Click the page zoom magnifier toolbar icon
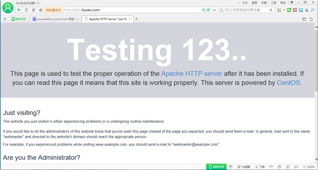The image size is (318, 170). [313, 10]
